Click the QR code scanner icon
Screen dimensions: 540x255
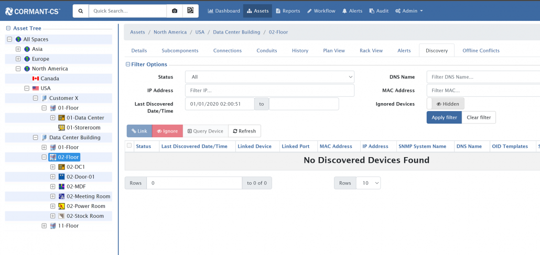[x=190, y=11]
